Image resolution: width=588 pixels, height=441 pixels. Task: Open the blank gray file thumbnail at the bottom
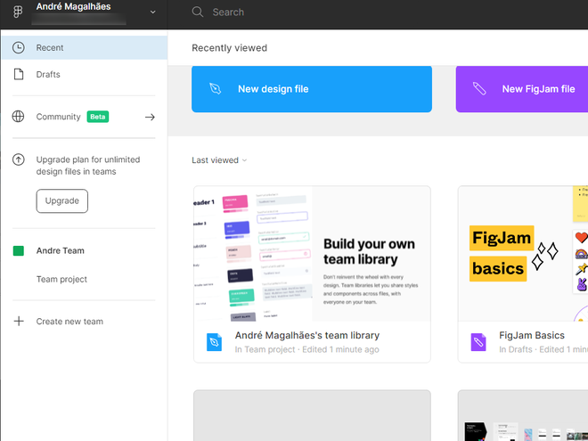312,415
